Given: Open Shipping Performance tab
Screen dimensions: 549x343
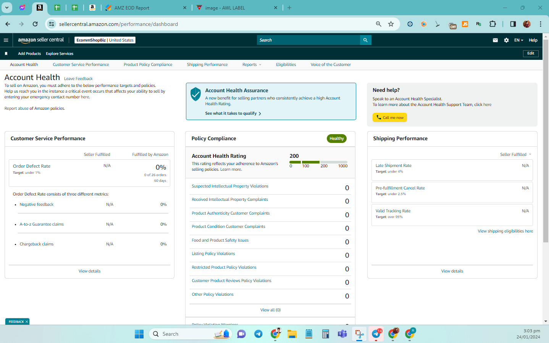Looking at the screenshot, I should pyautogui.click(x=207, y=65).
